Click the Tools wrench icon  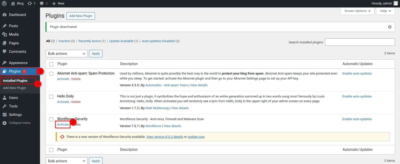click(x=4, y=106)
